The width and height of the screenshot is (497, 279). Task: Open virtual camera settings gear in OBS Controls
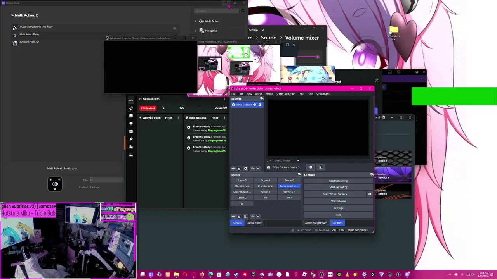pyautogui.click(x=370, y=194)
